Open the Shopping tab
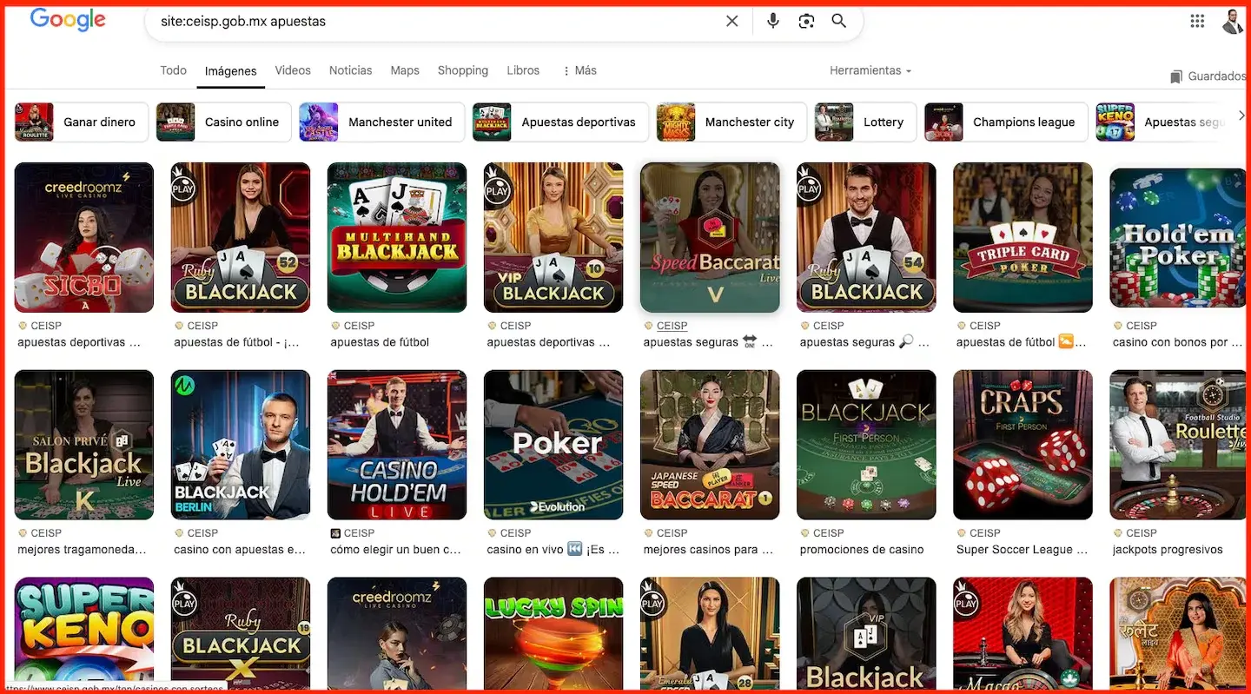Image resolution: width=1251 pixels, height=694 pixels. point(462,70)
